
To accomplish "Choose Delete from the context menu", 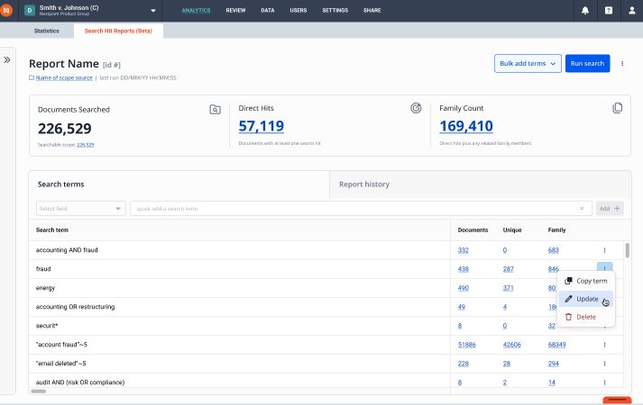I will tap(586, 317).
